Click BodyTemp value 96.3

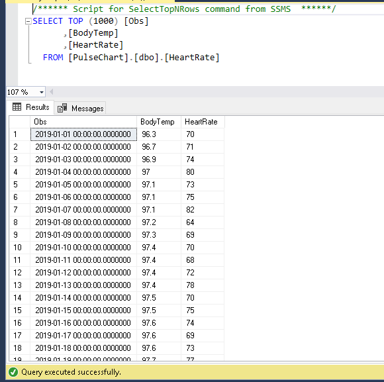click(x=159, y=134)
